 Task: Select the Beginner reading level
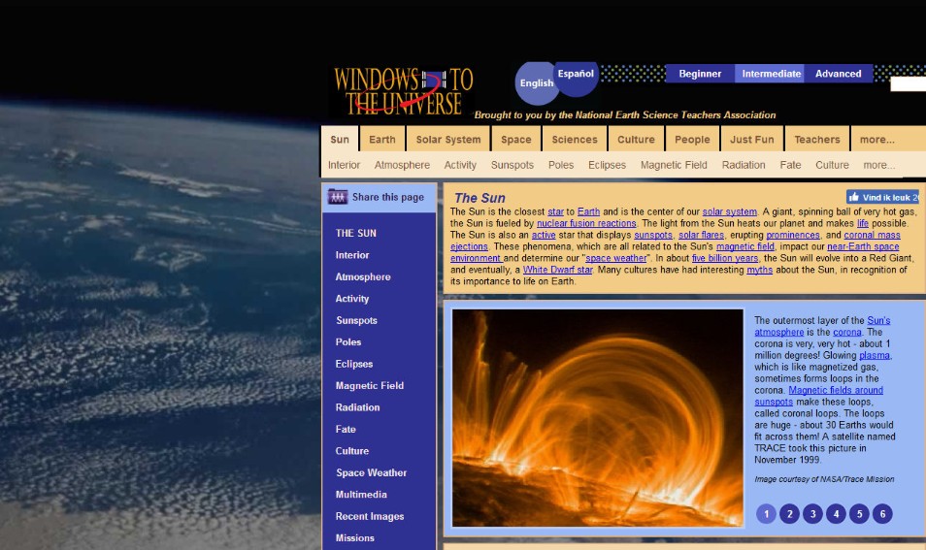pos(700,74)
